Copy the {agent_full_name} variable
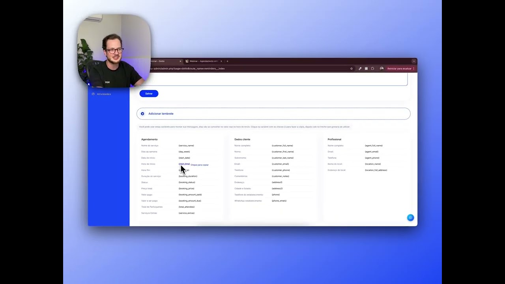Image resolution: width=505 pixels, height=284 pixels. pos(374,146)
